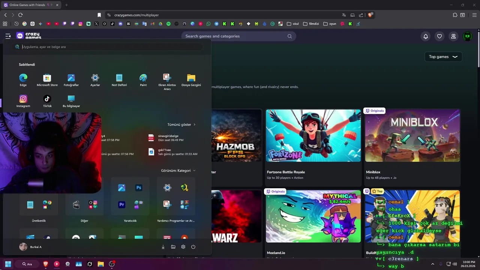The height and width of the screenshot is (270, 480).
Task: Open WhatsApp bookmark in bookmarks bar
Action: [208, 24]
